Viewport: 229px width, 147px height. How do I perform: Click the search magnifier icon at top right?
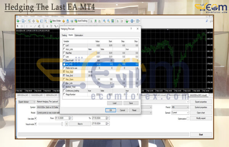coord(207,21)
